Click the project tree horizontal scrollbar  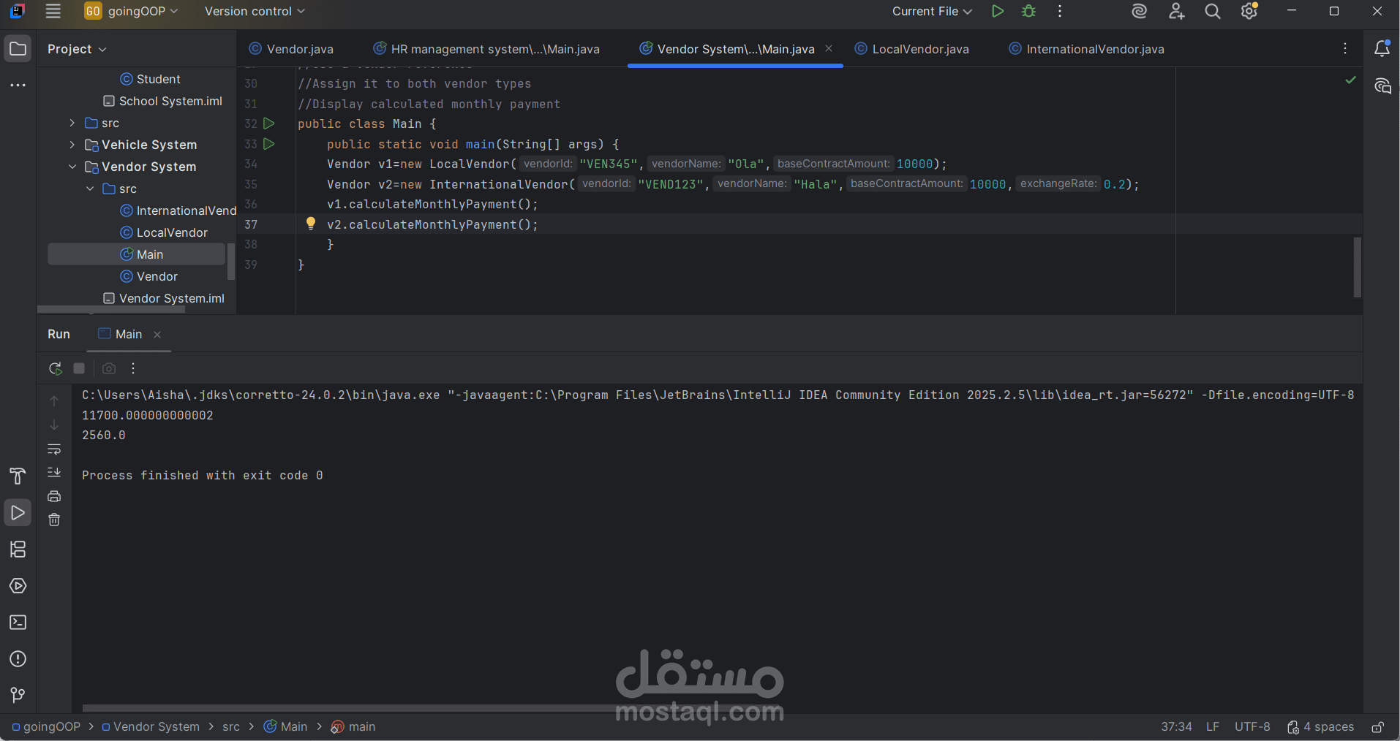pyautogui.click(x=110, y=310)
